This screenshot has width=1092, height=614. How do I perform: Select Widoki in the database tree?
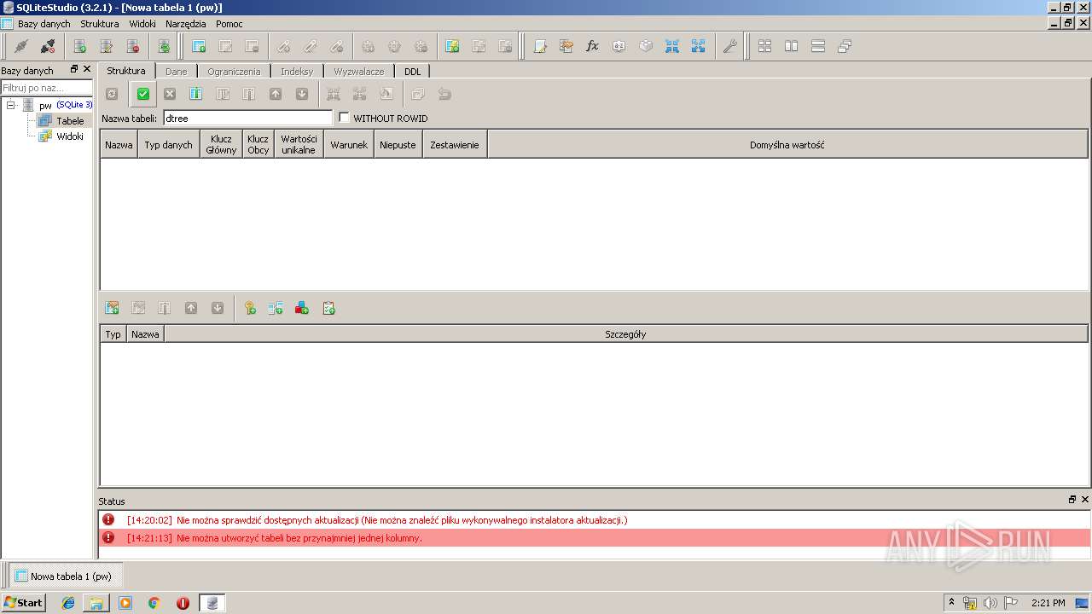point(70,136)
